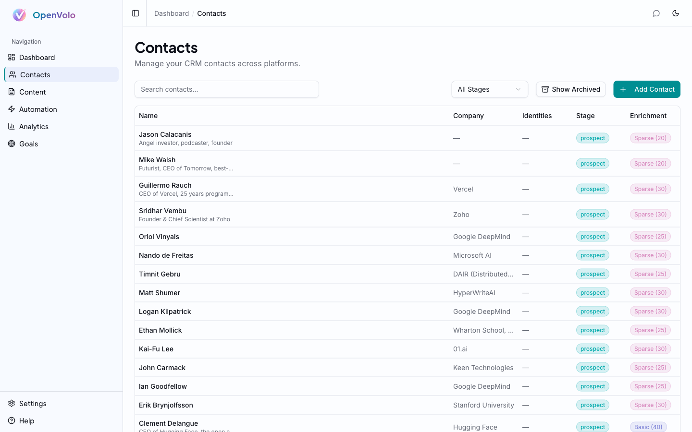
Task: Open the All Stages dropdown
Action: 489,89
